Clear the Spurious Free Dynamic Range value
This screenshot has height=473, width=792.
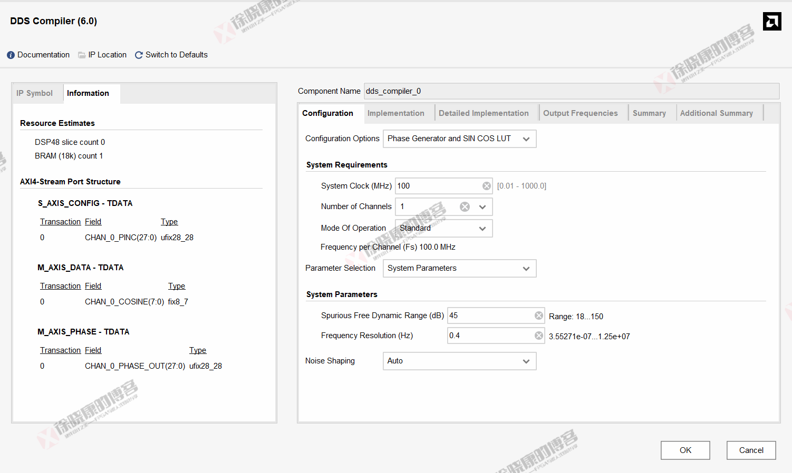pyautogui.click(x=538, y=316)
